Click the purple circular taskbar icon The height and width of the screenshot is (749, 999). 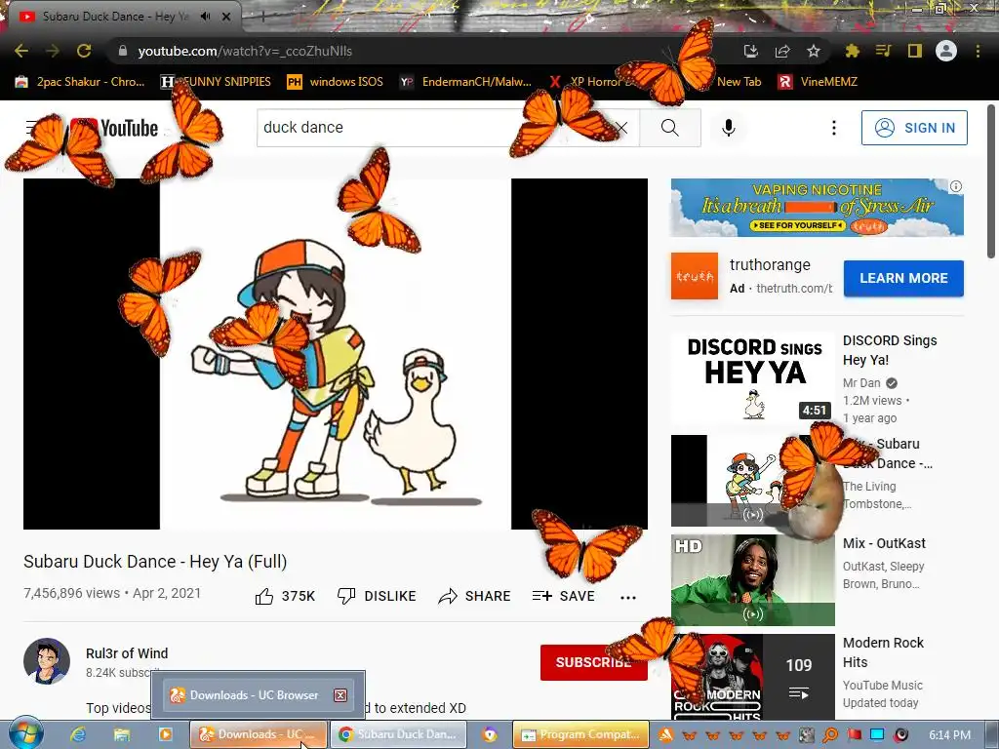(x=490, y=734)
